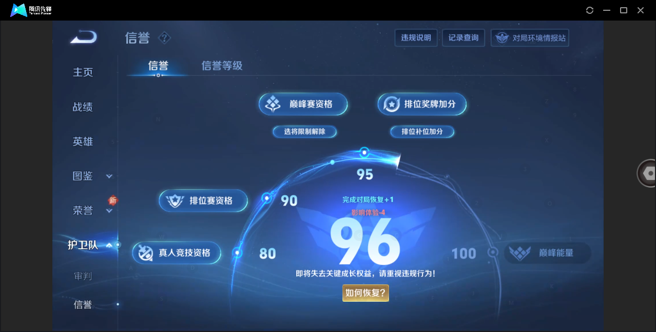Click the 新 badge on 荣誉

point(113,200)
